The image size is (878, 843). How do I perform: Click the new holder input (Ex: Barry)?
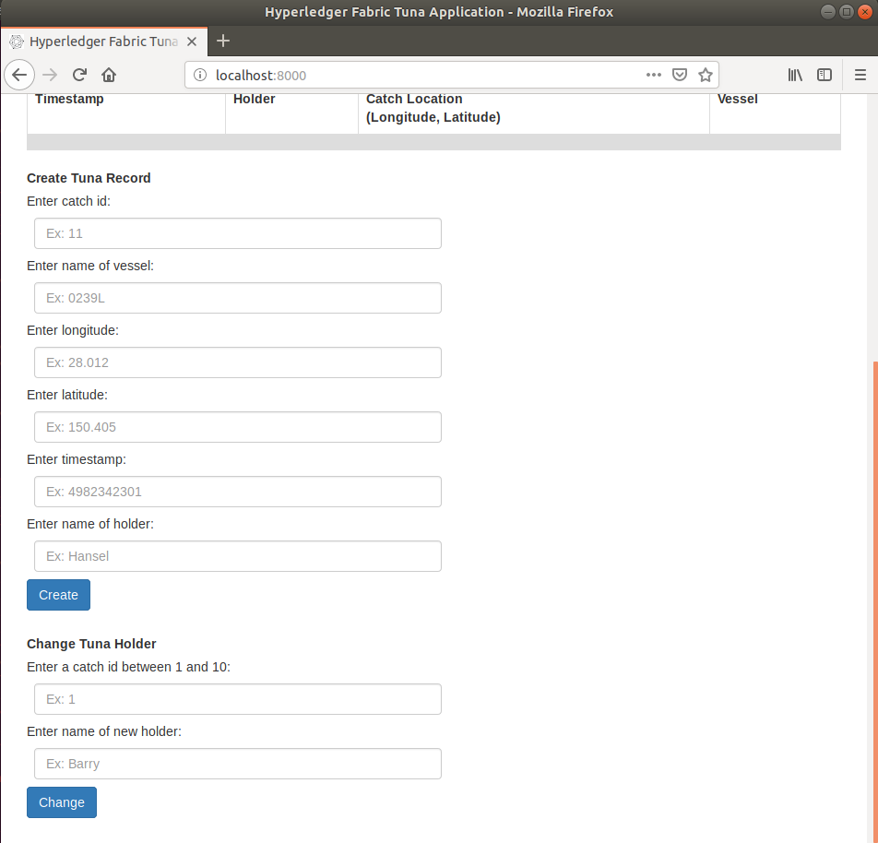[x=237, y=764]
